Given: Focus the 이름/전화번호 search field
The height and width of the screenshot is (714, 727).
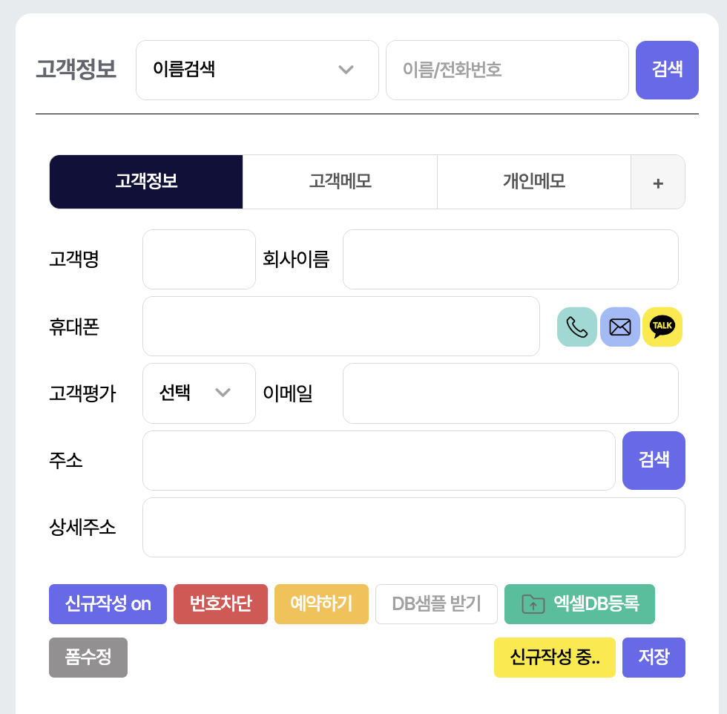Looking at the screenshot, I should [507, 70].
